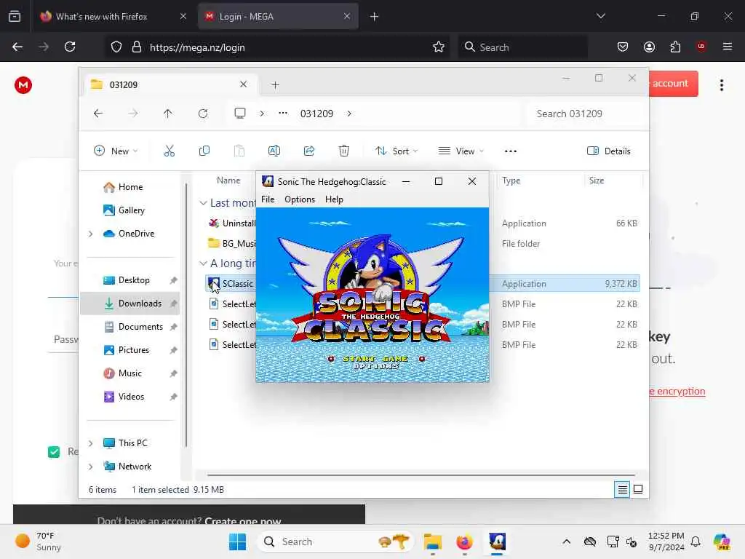Open the See more ellipsis in Explorer toolbar

click(510, 151)
